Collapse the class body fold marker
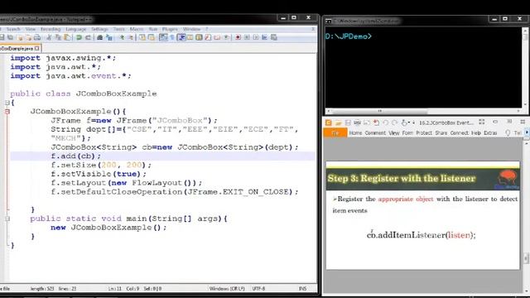 coord(7,103)
